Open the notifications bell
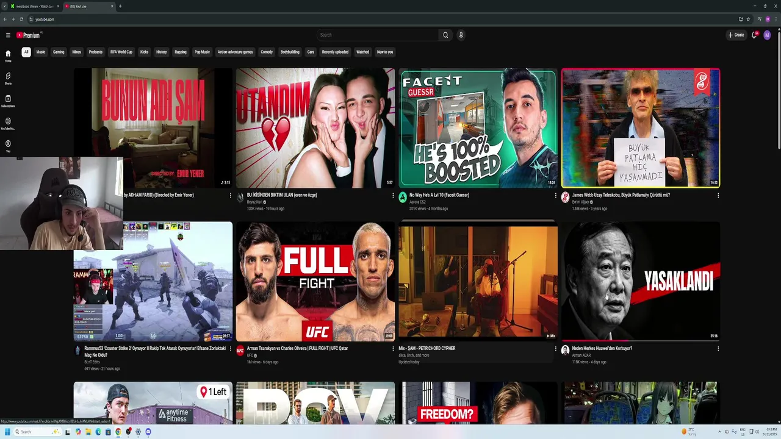This screenshot has width=781, height=439. tap(754, 35)
